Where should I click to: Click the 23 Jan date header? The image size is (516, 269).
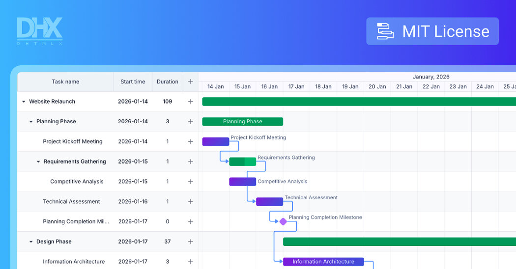[x=458, y=86]
